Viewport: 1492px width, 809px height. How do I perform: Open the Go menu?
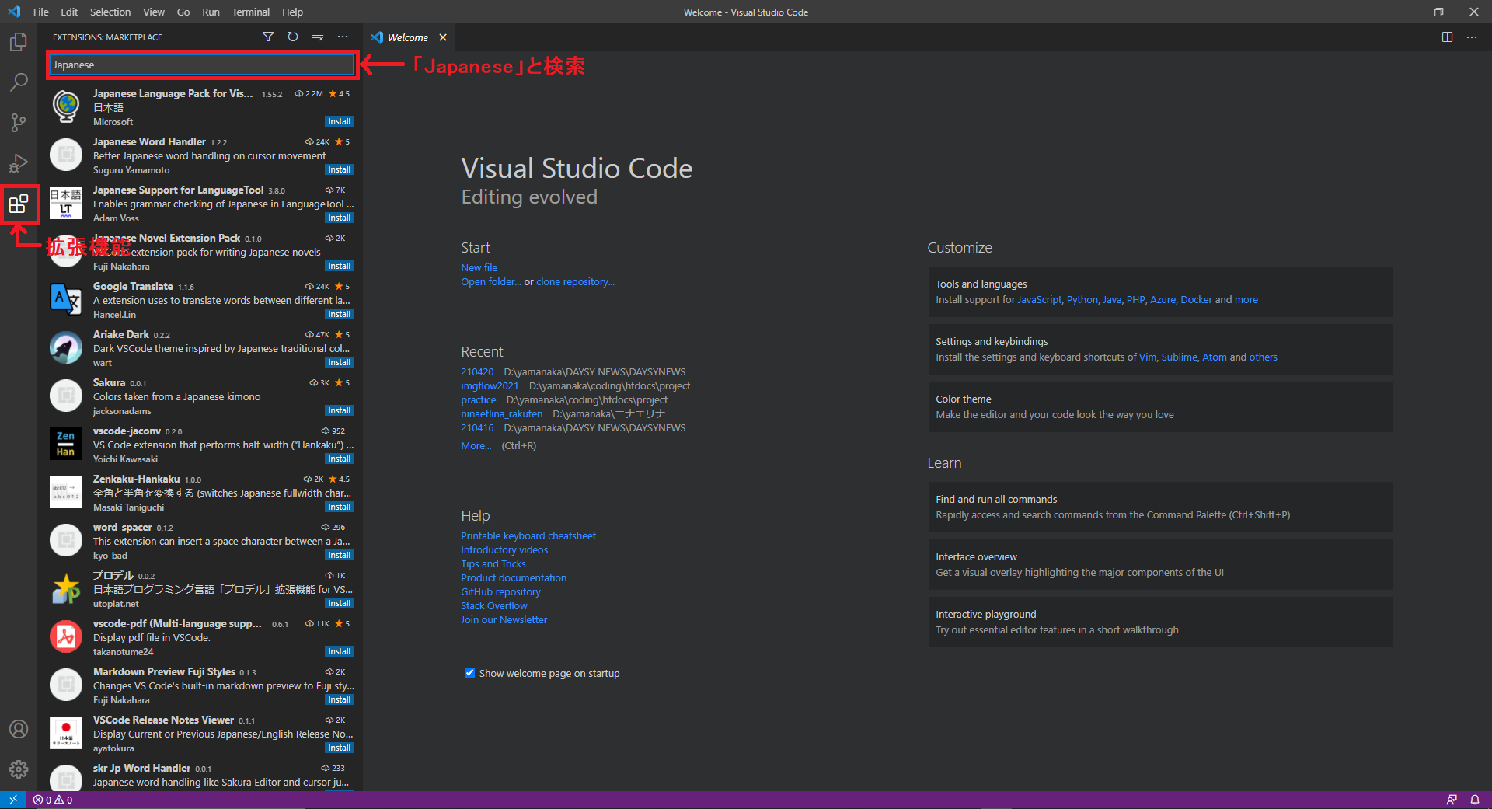point(183,12)
